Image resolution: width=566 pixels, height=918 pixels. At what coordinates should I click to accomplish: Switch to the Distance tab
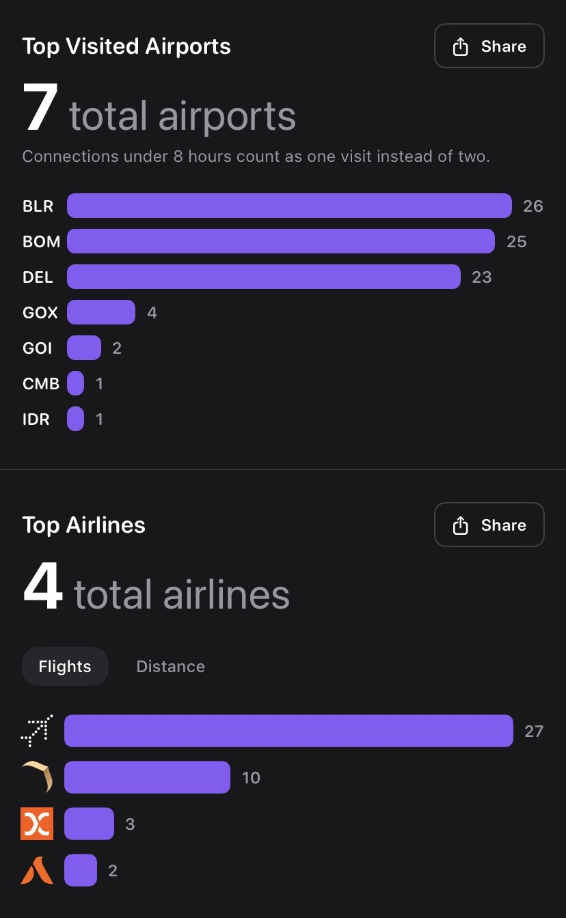point(170,667)
